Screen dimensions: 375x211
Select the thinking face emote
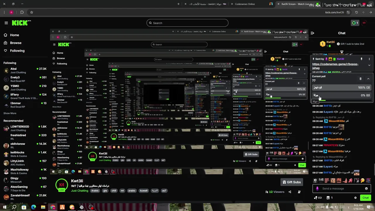362,181
